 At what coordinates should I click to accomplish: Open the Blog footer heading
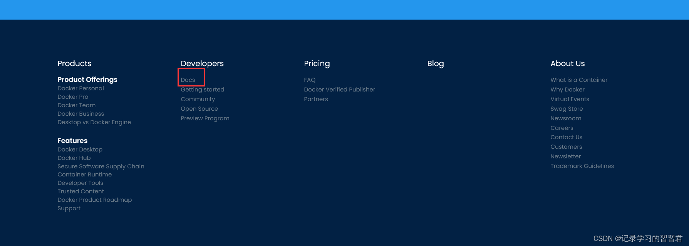pos(436,64)
